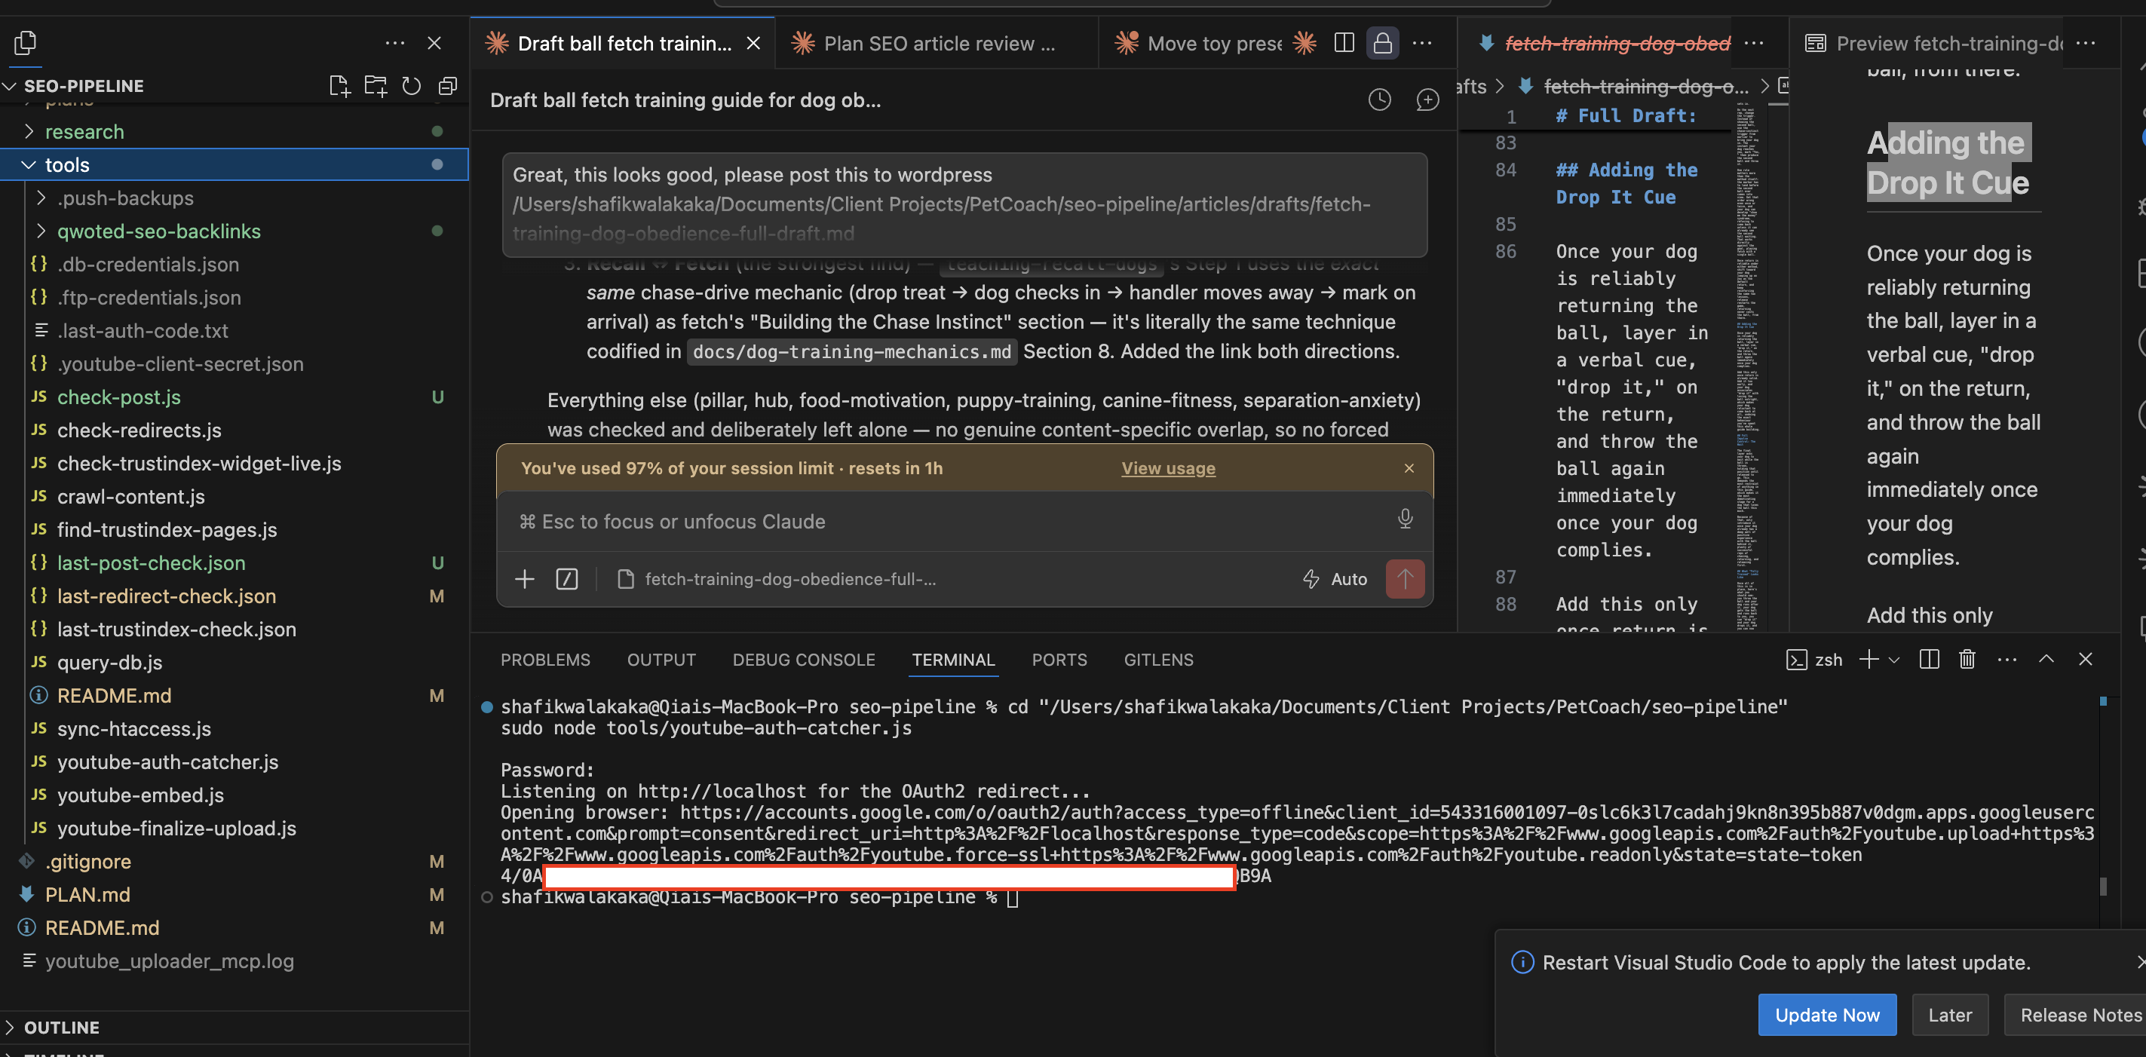Click New File icon in SEO-PIPELINE header
This screenshot has height=1057, width=2146.
point(339,86)
